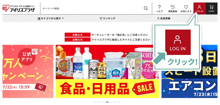The width and height of the screenshot is (220, 105).
Task: Open the 食品・日用品 SALE banner
Action: pyautogui.click(x=107, y=71)
